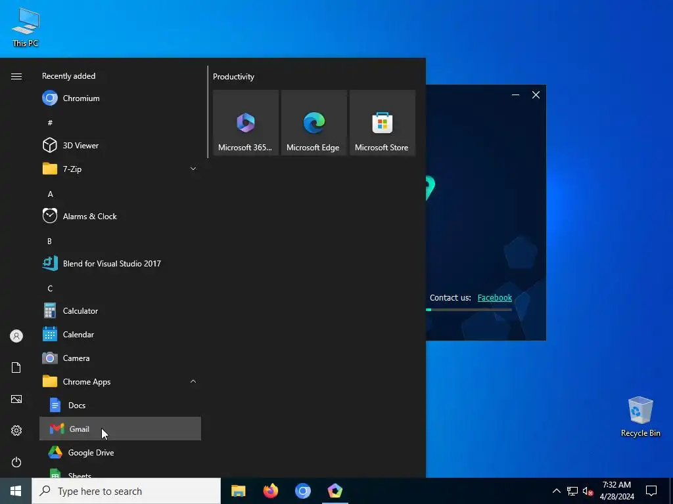Screen dimensions: 673x504
Task: Open the 7-Zip folder entry
Action: tap(120, 169)
